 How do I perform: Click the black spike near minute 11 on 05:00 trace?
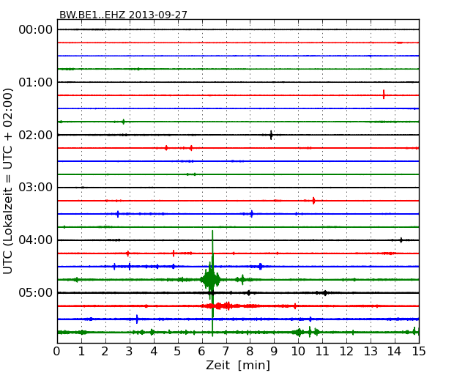pos(325,293)
